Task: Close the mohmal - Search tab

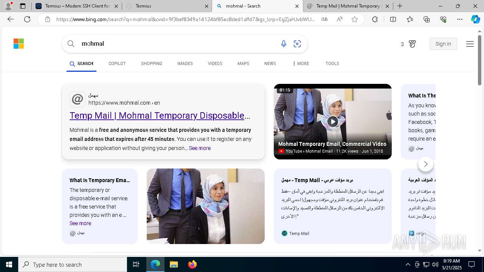Action: [297, 6]
